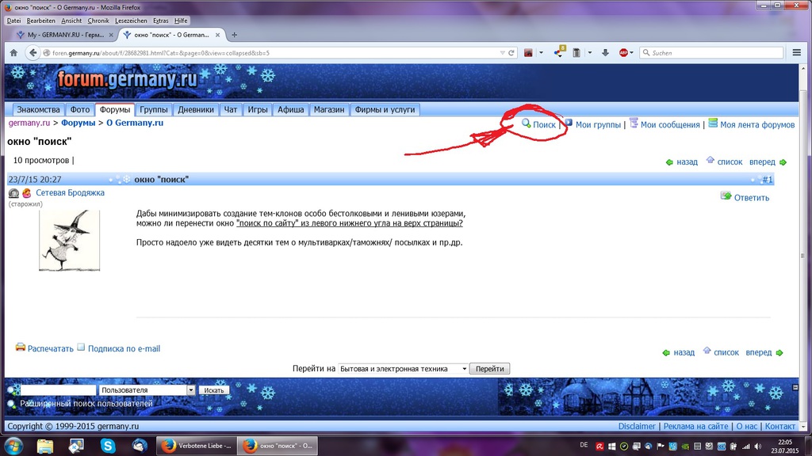Click the Искать button

213,390
